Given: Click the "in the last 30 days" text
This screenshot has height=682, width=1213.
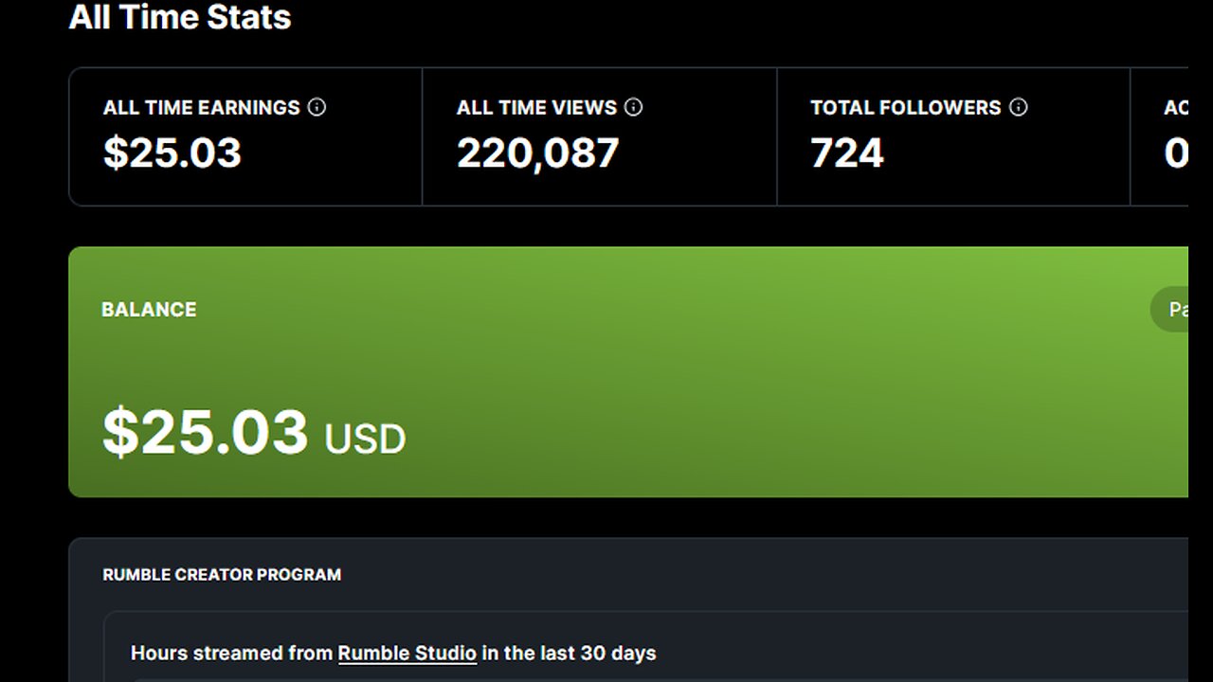Looking at the screenshot, I should (x=569, y=654).
